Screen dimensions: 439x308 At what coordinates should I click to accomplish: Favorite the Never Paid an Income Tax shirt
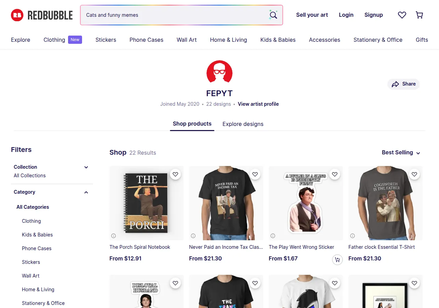(x=255, y=175)
